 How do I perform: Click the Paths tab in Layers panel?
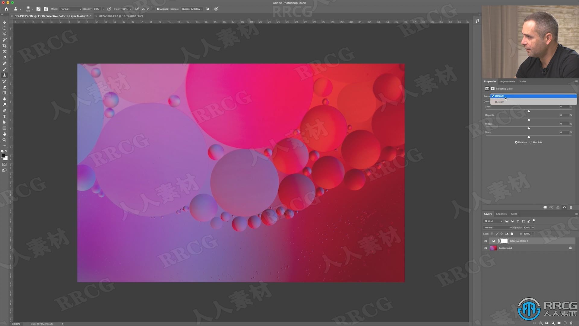tap(513, 214)
